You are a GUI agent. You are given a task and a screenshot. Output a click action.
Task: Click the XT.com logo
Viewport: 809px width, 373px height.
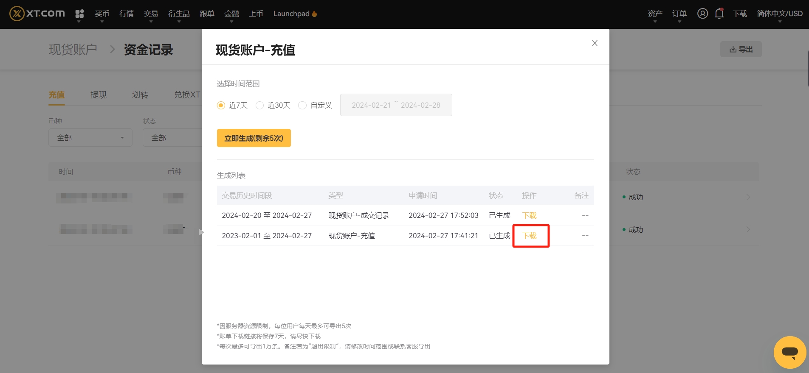(x=37, y=14)
